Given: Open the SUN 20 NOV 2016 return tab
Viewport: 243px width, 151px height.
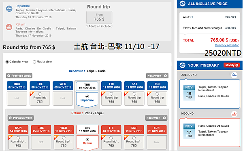Looking at the screenshot, I should [156, 130].
